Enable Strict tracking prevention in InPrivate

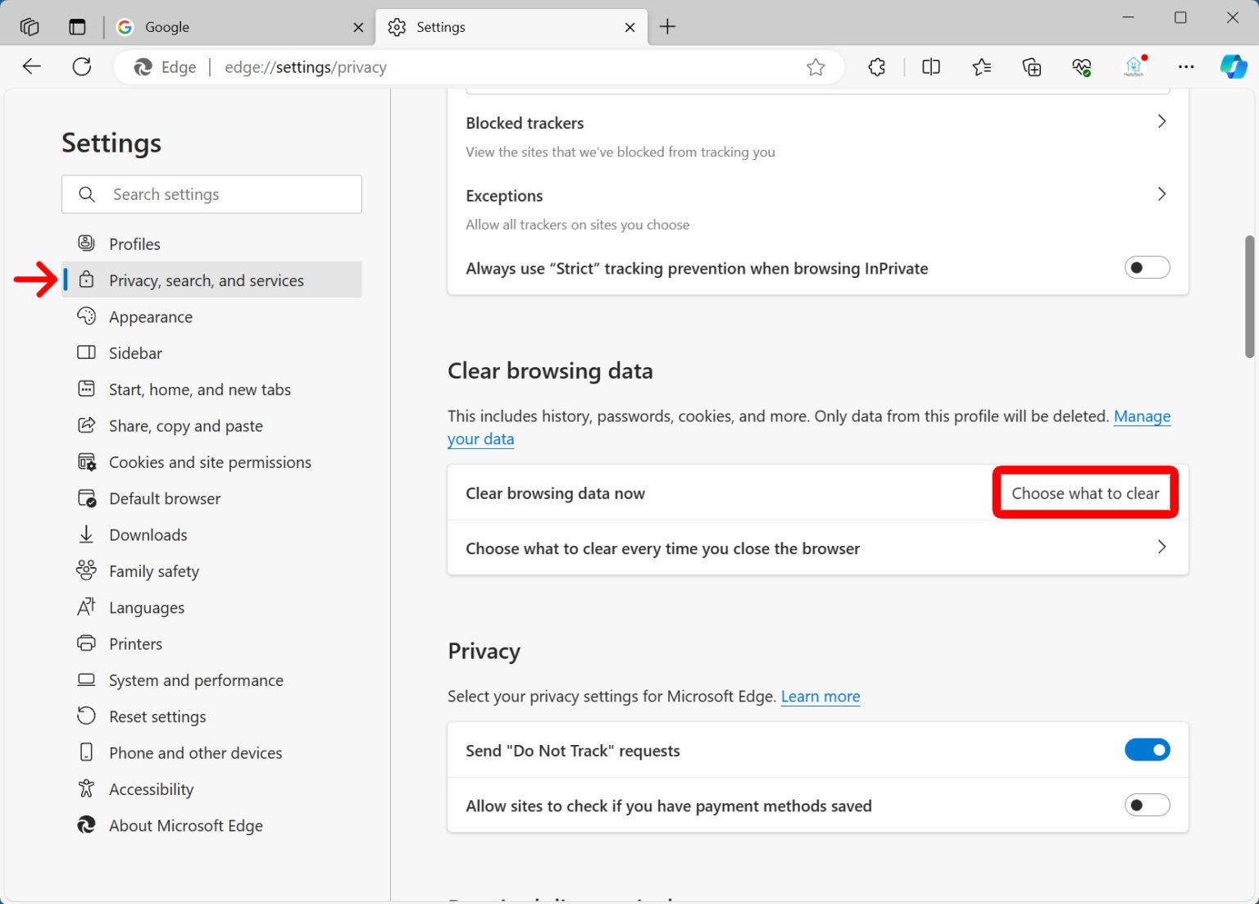pyautogui.click(x=1147, y=267)
